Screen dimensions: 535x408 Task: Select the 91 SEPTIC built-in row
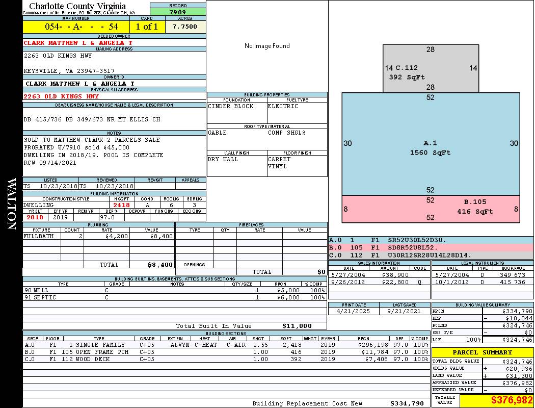(175, 297)
